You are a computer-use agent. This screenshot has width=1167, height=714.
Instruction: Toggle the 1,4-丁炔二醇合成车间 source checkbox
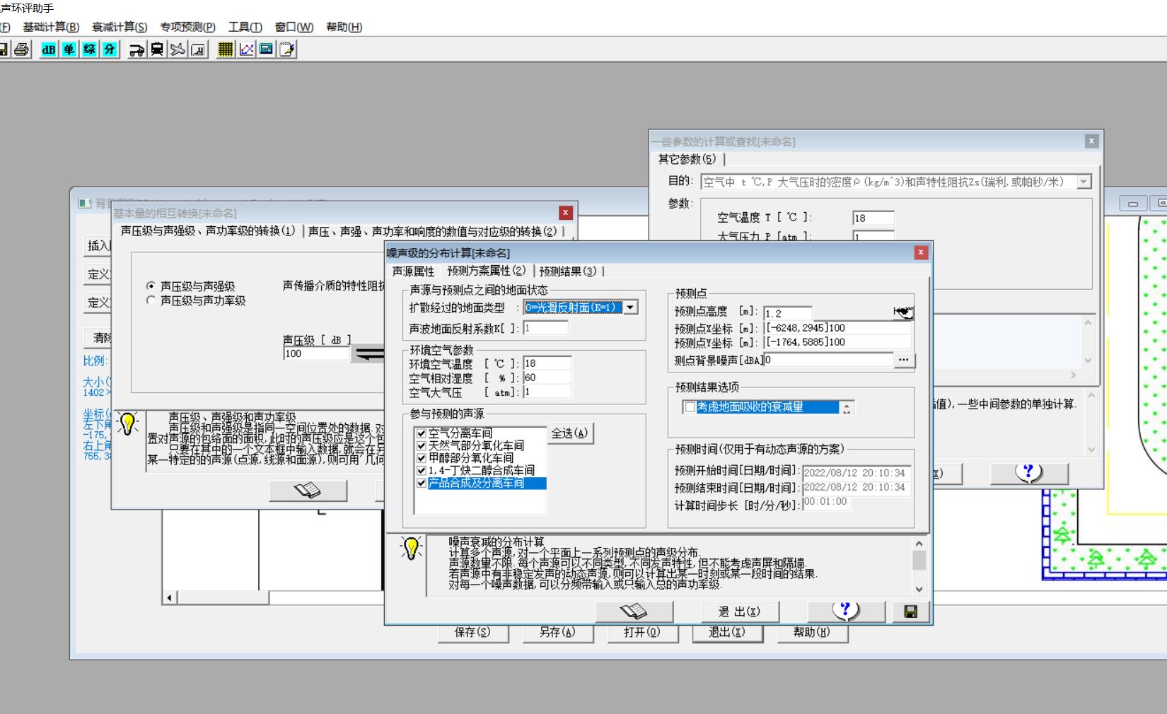(x=422, y=471)
